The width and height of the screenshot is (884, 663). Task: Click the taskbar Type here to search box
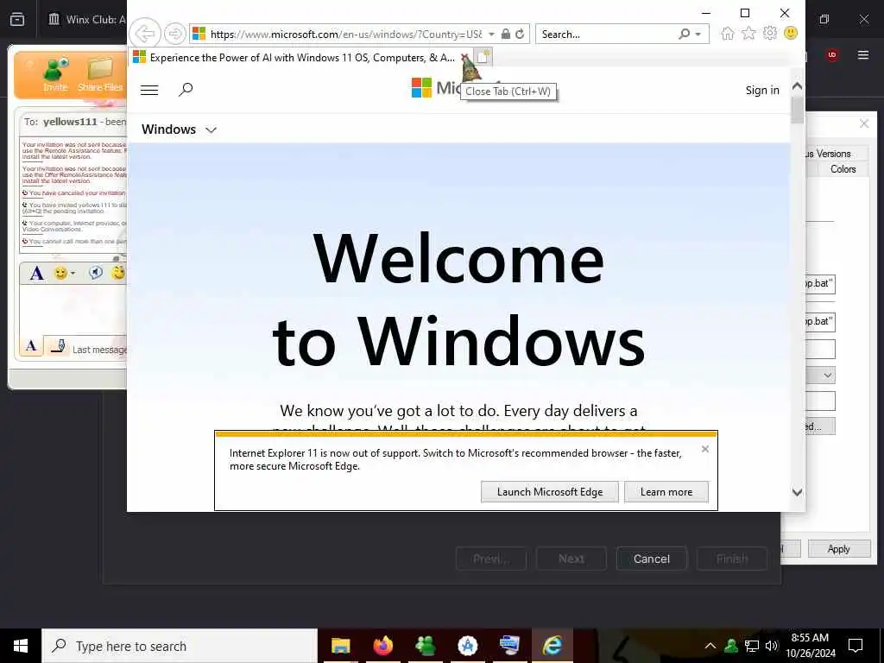coord(180,646)
